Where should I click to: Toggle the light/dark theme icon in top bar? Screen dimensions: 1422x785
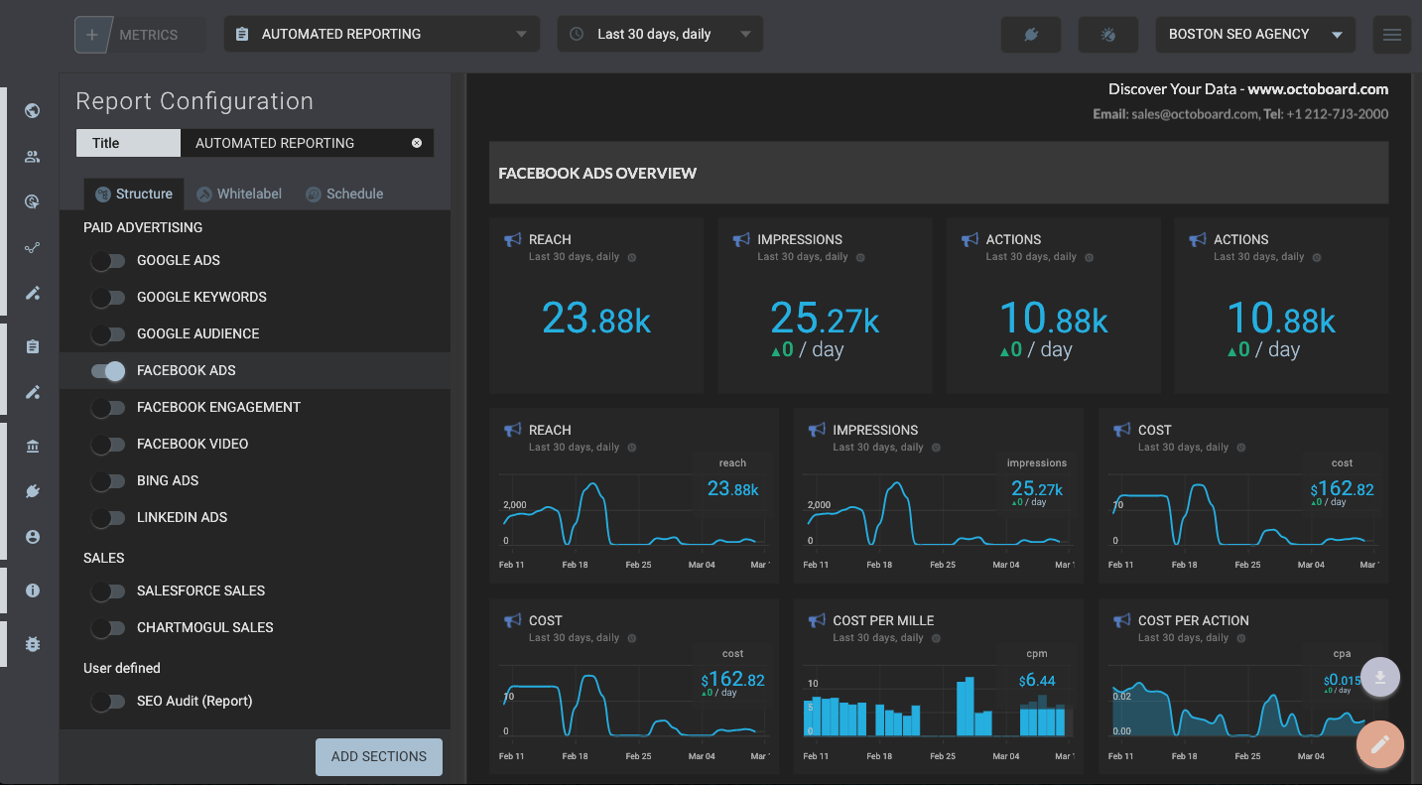coord(1108,35)
